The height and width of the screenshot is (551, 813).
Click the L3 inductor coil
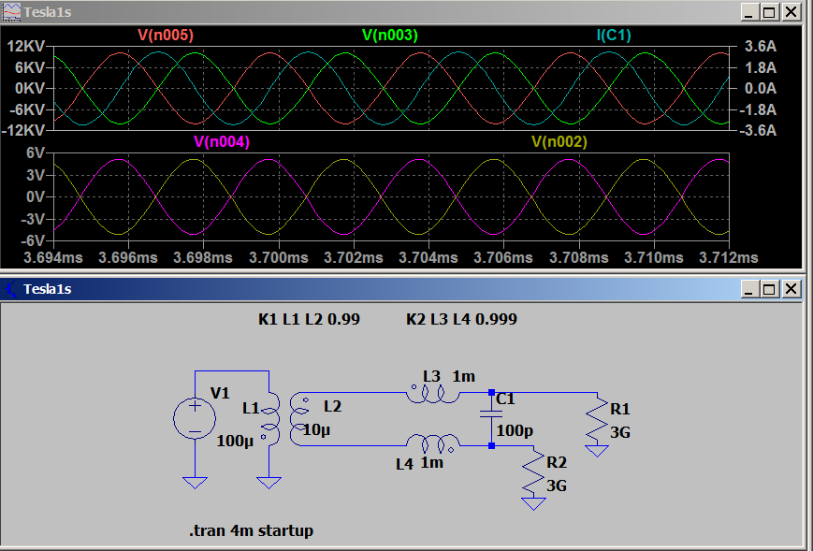tap(432, 394)
